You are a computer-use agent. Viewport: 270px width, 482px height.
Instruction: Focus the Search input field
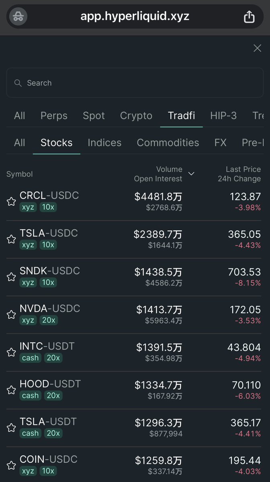140,83
